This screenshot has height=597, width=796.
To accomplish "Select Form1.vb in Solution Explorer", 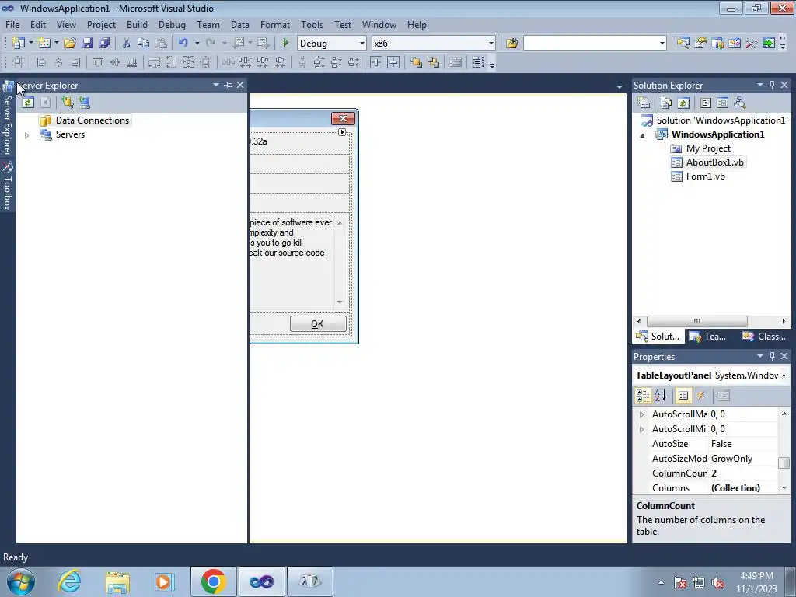I will pyautogui.click(x=705, y=176).
